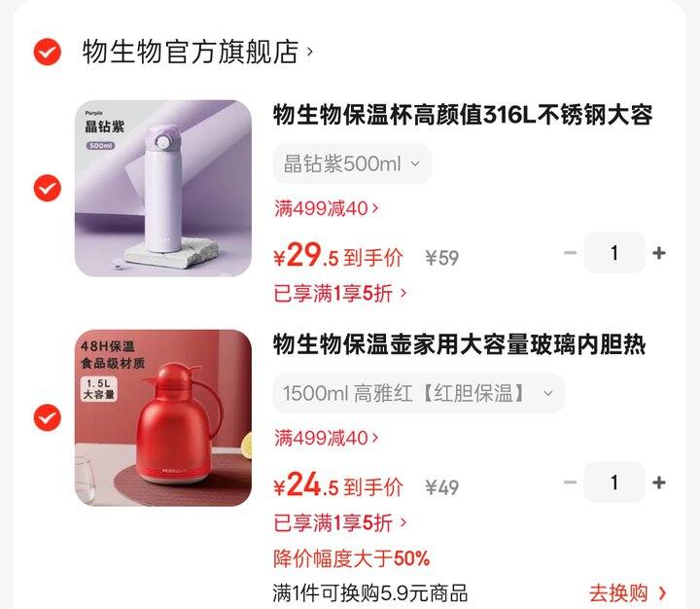Open 满499减40 promo for kettle
The image size is (700, 609).
click(x=327, y=439)
